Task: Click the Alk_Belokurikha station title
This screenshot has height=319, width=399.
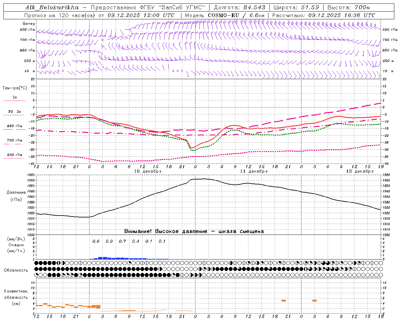Action: click(52, 7)
